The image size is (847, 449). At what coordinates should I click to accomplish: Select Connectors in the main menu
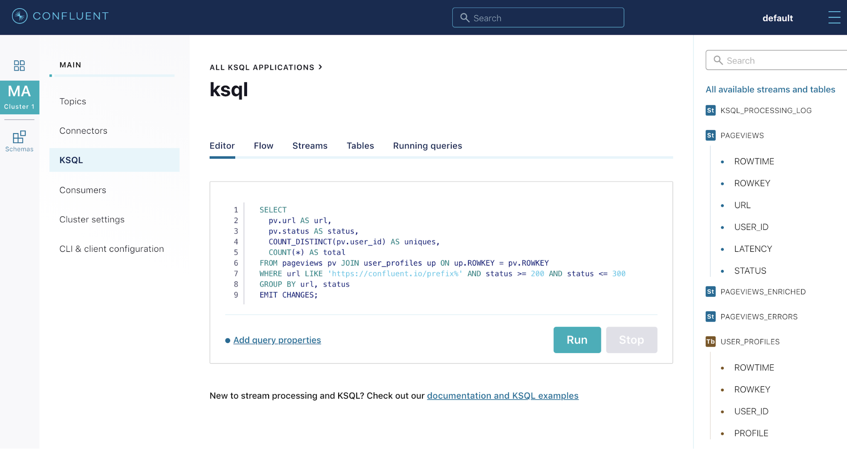pos(83,131)
